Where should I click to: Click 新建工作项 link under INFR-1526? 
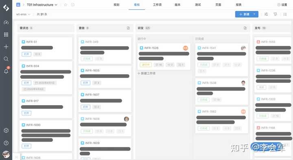(x=146, y=73)
